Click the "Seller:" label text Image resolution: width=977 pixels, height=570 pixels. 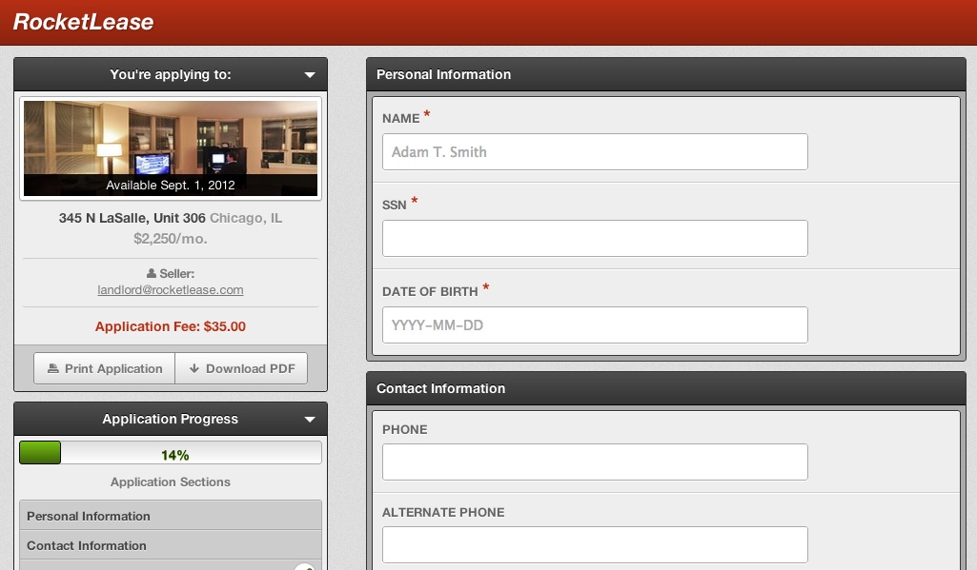(x=177, y=274)
